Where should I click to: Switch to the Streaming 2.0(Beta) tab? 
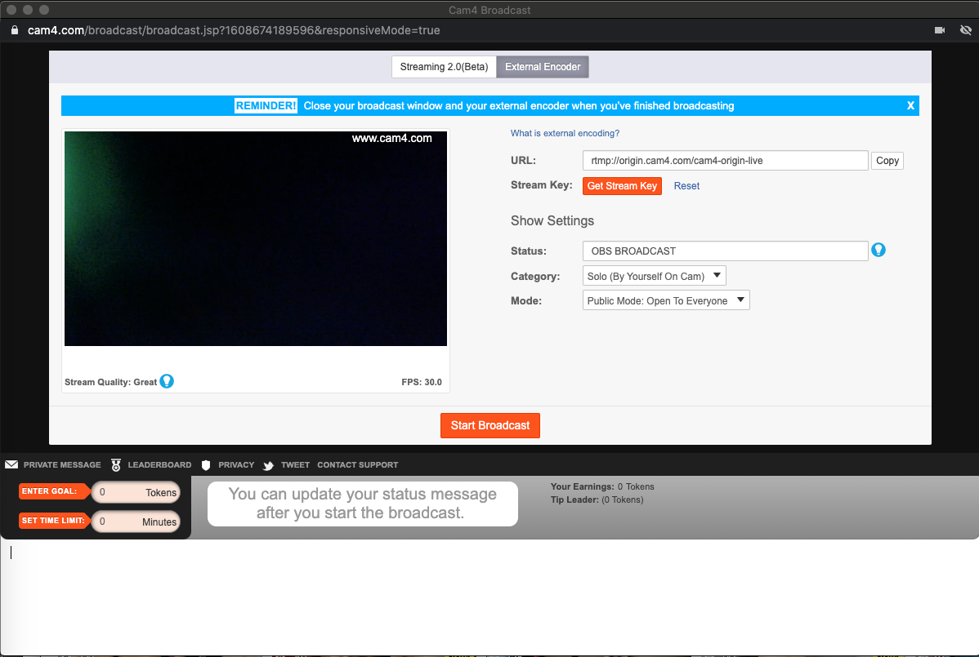pyautogui.click(x=444, y=67)
